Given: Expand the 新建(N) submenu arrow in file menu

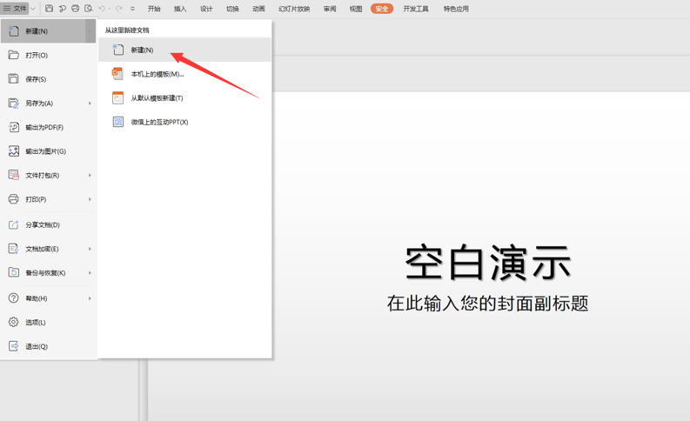Looking at the screenshot, I should pos(90,31).
